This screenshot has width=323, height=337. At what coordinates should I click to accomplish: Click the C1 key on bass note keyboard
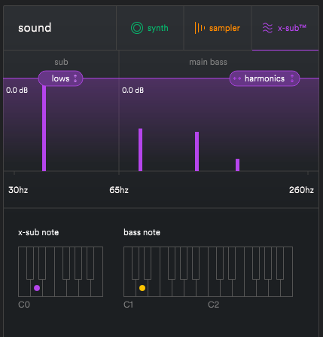coord(130,288)
